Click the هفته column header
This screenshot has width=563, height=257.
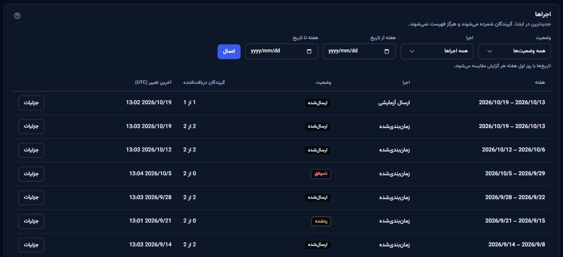point(540,82)
